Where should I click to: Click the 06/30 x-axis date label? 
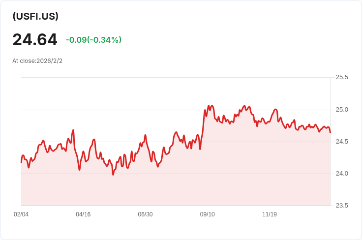click(145, 214)
